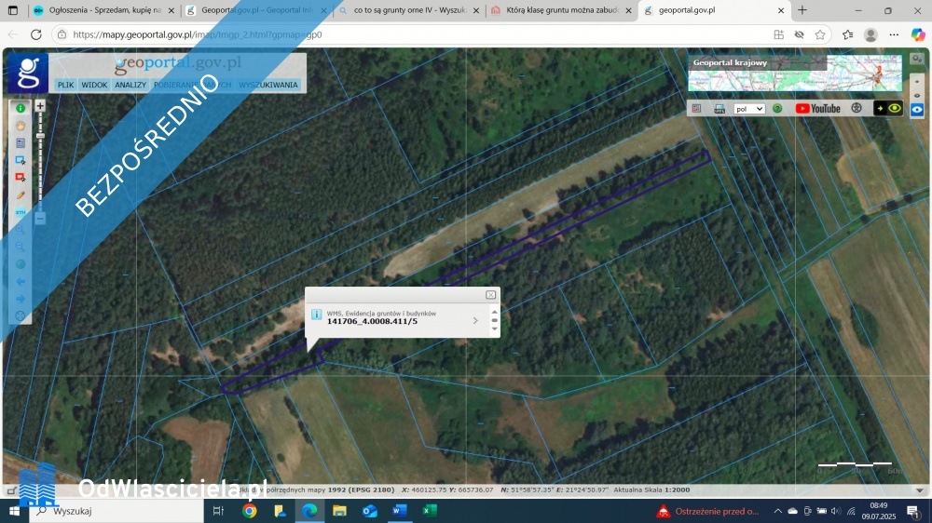Select the blue rectangle selection tool
This screenshot has width=932, height=523.
pos(21,160)
